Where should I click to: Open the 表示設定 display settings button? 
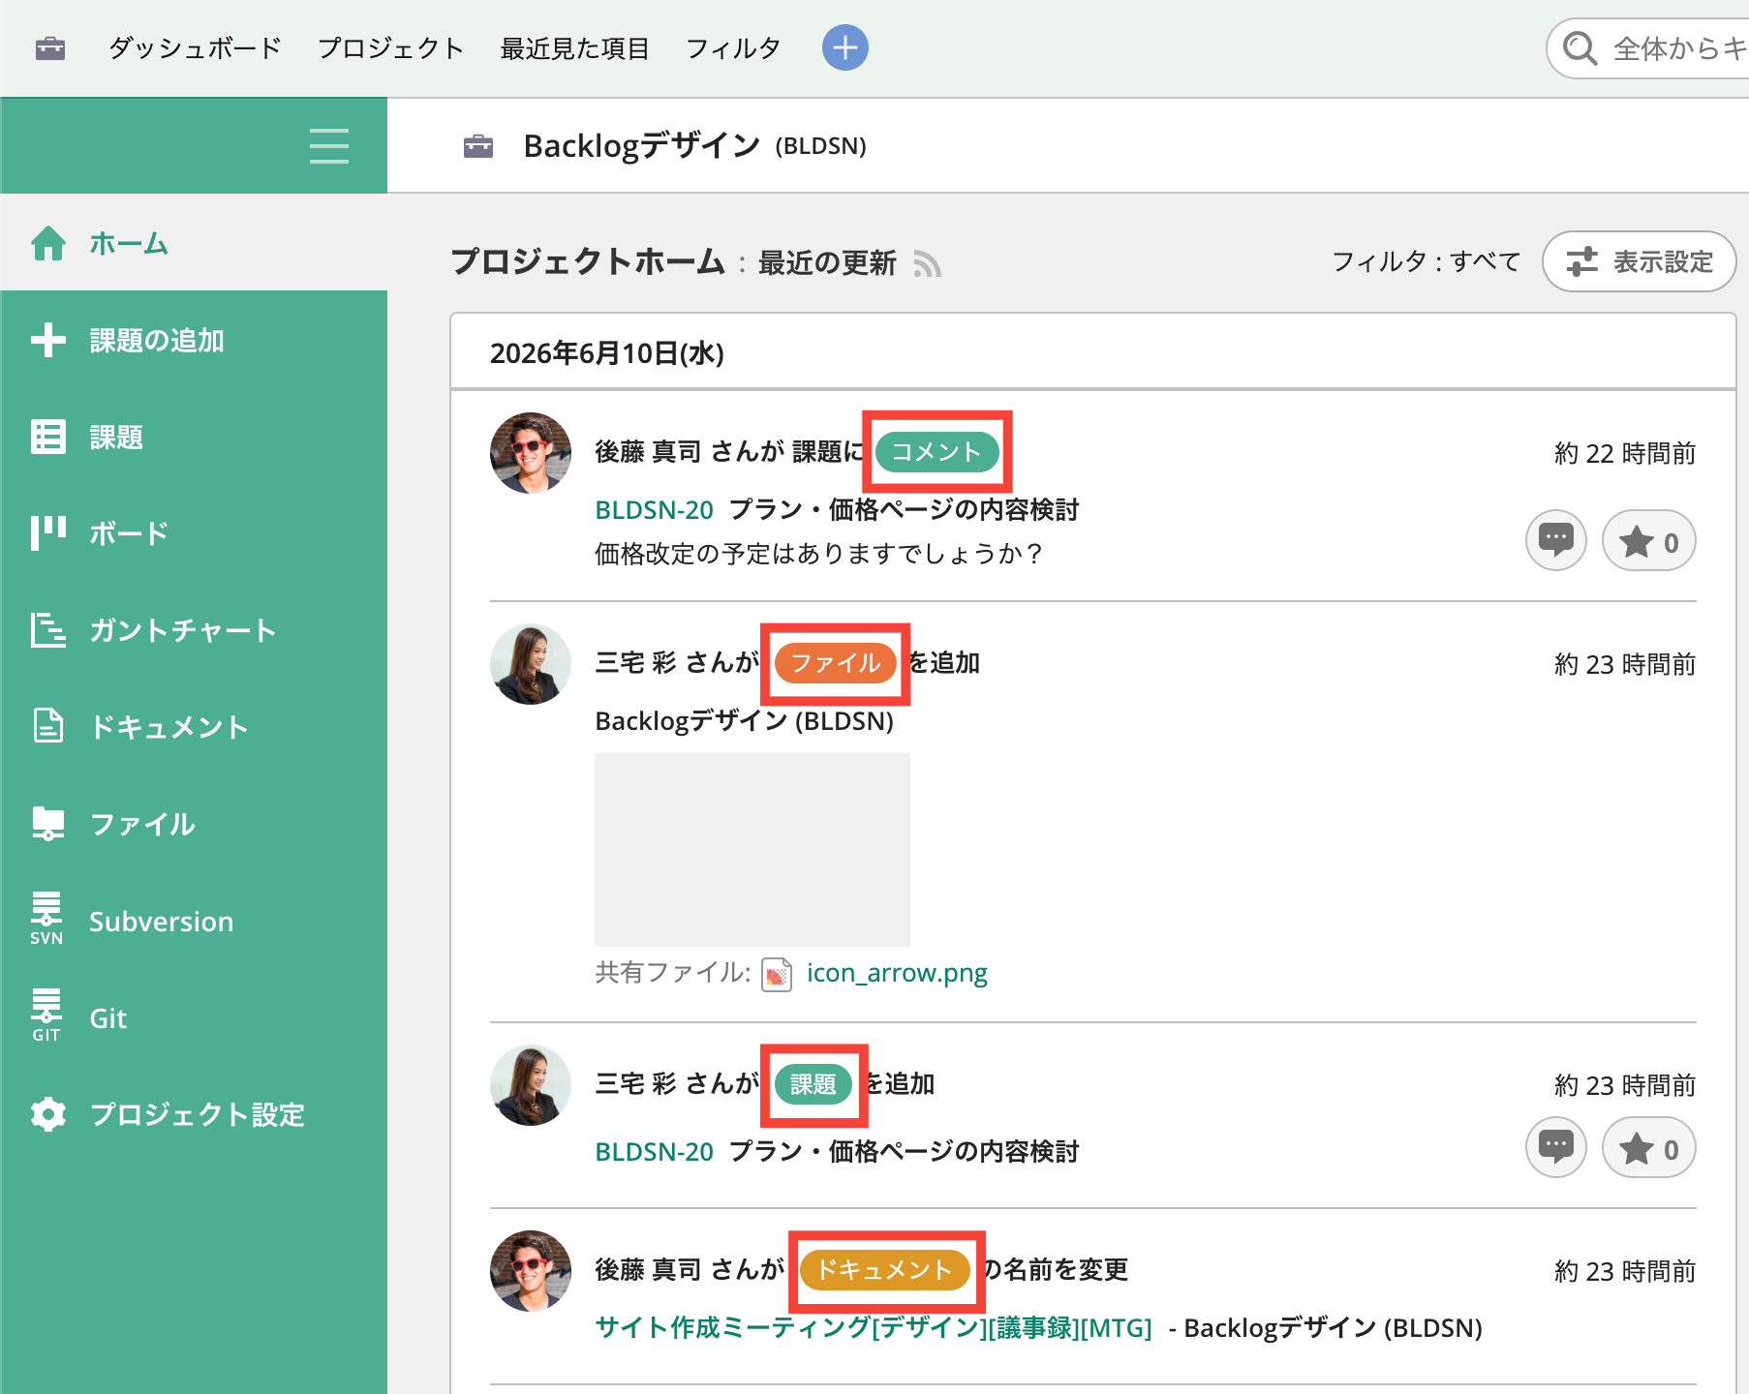[x=1639, y=261]
